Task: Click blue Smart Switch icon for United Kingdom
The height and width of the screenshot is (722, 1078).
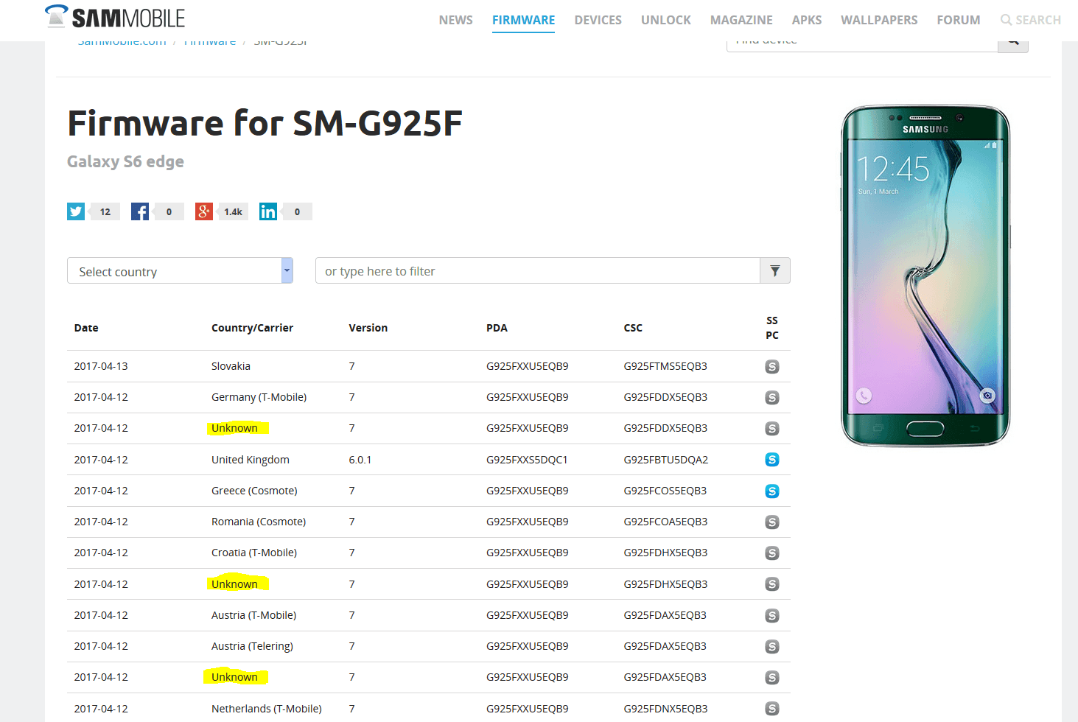Action: (x=772, y=460)
